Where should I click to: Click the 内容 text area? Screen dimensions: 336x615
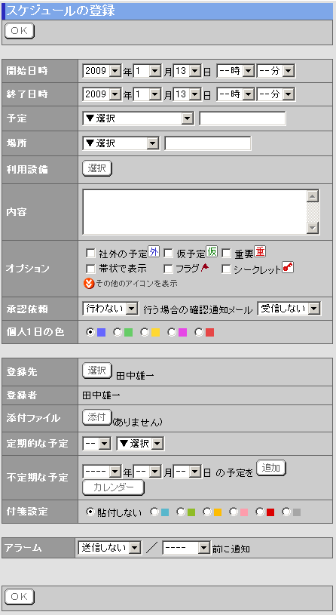(x=194, y=212)
